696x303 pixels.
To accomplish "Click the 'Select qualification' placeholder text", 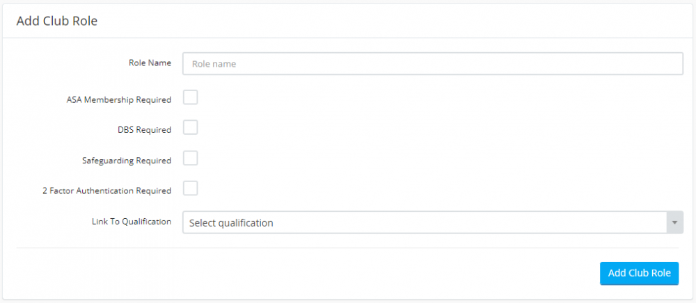I will 231,223.
